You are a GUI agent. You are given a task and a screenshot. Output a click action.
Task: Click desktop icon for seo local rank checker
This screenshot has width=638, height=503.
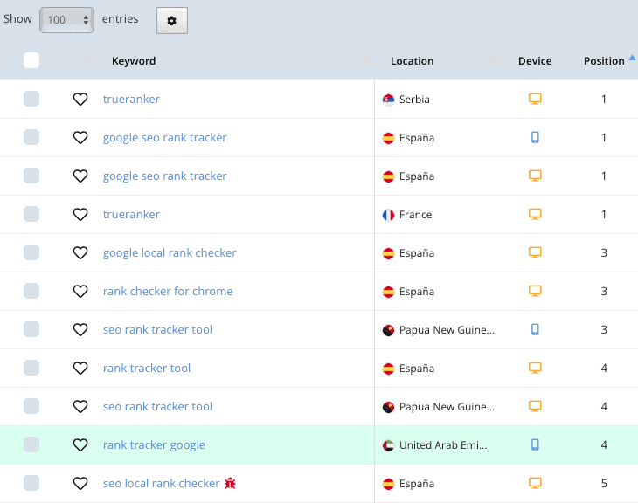coord(535,483)
